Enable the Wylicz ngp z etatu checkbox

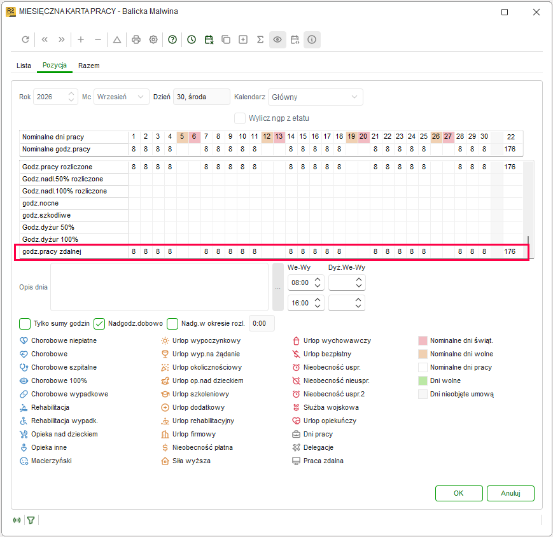tap(240, 118)
